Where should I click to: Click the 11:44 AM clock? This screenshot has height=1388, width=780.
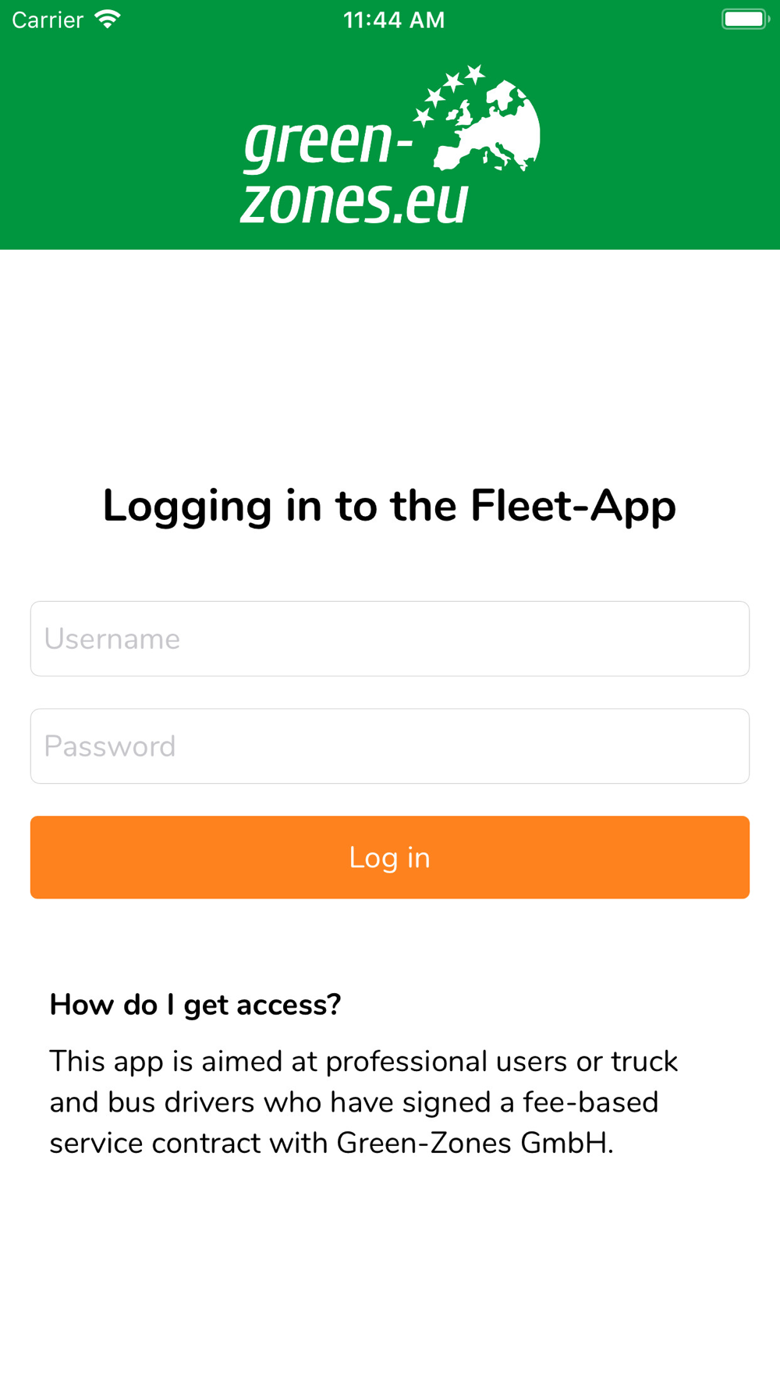pyautogui.click(x=394, y=20)
